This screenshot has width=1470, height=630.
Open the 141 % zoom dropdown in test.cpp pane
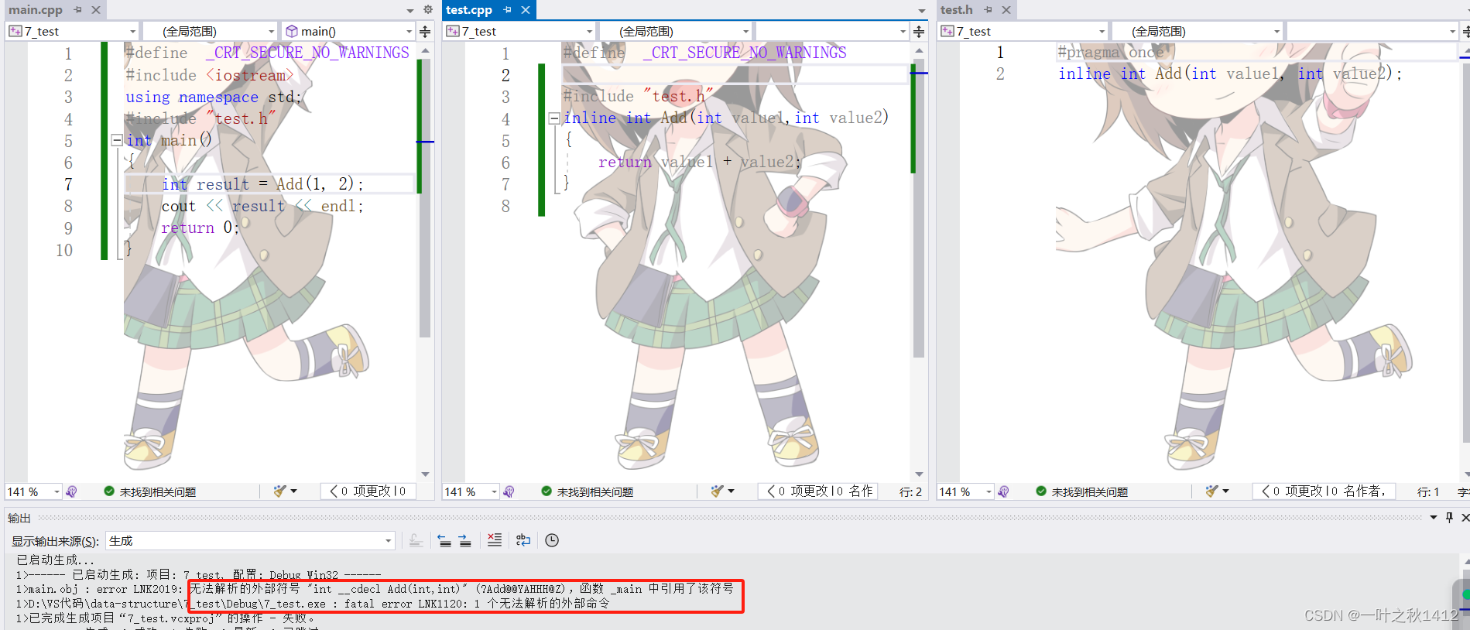(x=471, y=491)
